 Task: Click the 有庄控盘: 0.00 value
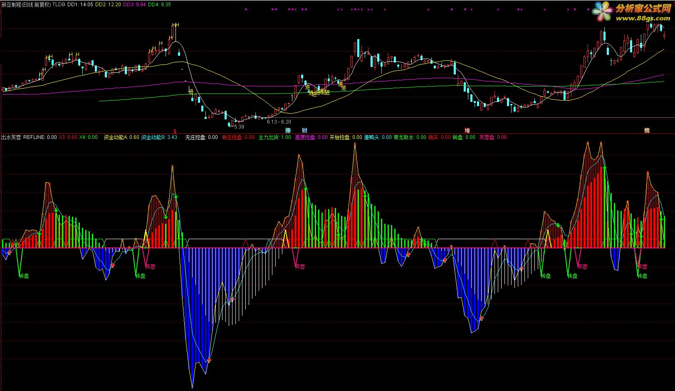[x=238, y=137]
